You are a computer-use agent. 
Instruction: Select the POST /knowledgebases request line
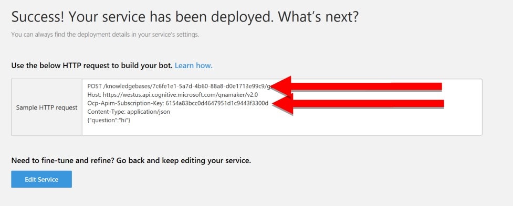pos(179,86)
